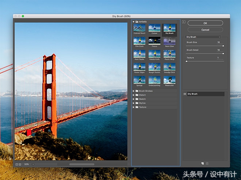The image size is (241, 180).
Task: Choose the Watercolor filter thumbnail
Action: (169, 79)
